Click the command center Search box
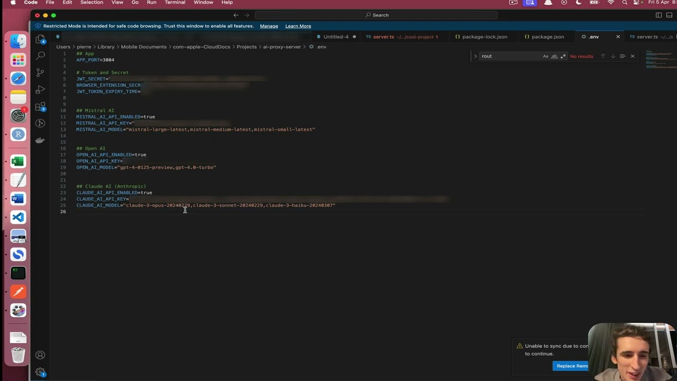The height and width of the screenshot is (381, 677). [x=376, y=15]
